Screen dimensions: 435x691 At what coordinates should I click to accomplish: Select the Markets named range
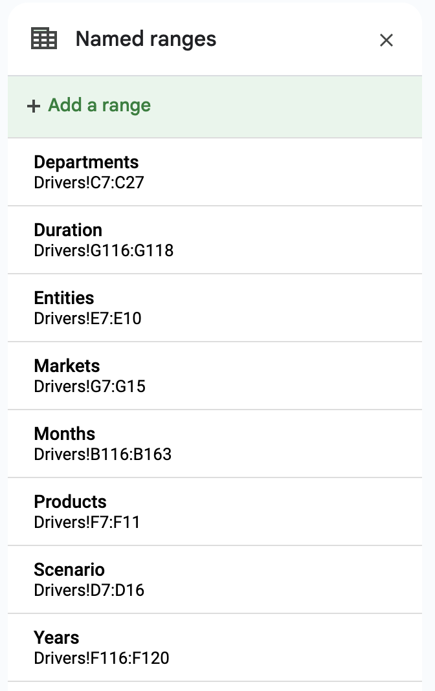67,366
